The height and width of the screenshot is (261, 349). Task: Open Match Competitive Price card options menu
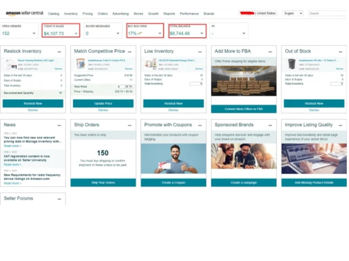coord(129,52)
